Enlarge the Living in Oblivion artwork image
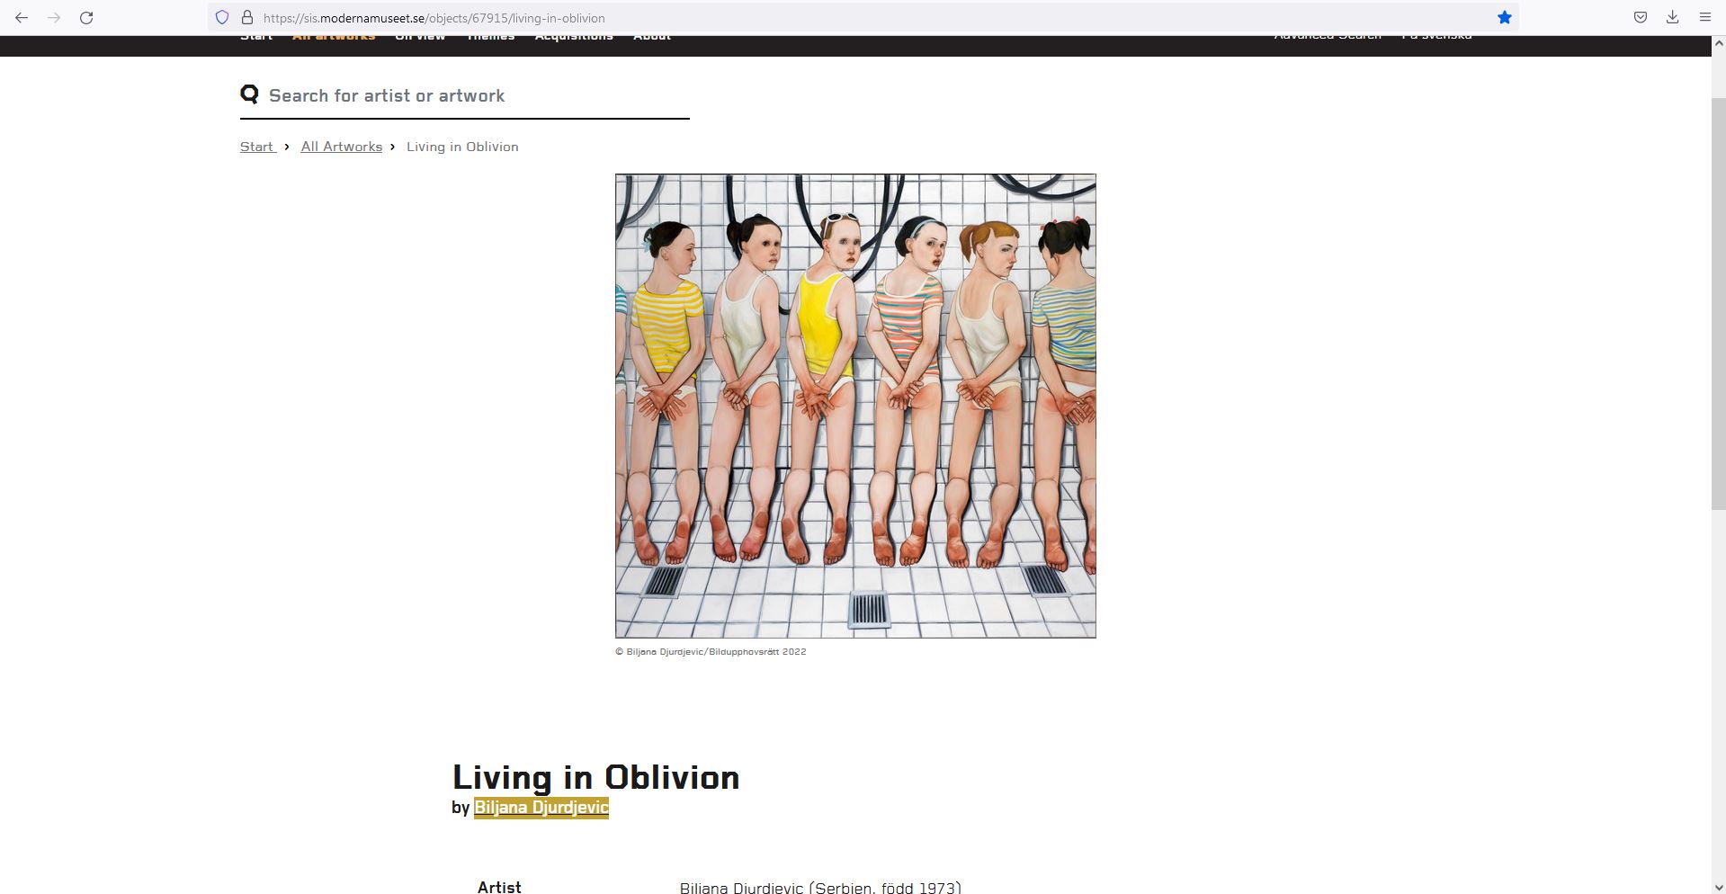 point(855,406)
